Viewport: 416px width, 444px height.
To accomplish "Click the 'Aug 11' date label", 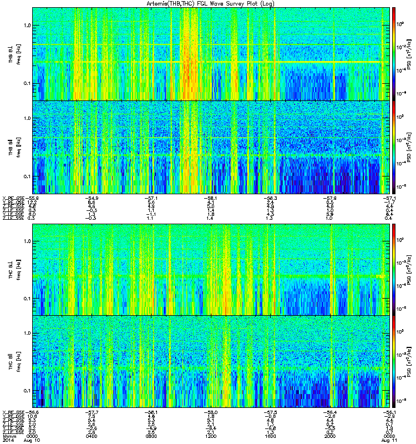I will click(389, 441).
